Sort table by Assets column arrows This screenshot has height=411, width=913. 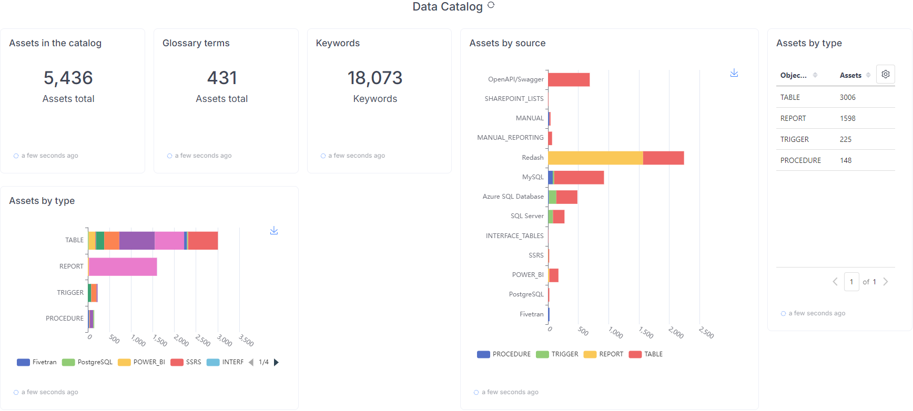(x=868, y=75)
